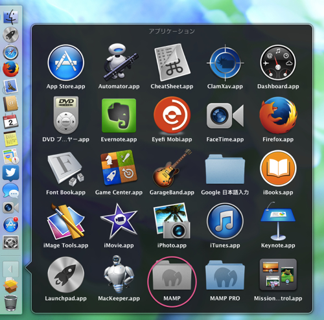Launch iTunes.app music note icon
Viewport: 324px width, 320px height.
click(225, 222)
